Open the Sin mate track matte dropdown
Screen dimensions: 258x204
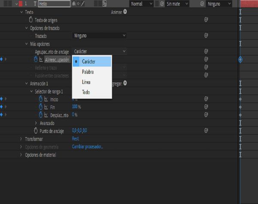pyautogui.click(x=177, y=4)
